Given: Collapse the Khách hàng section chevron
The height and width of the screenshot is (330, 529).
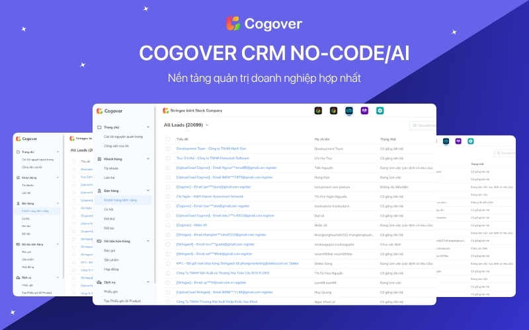Looking at the screenshot, I should [x=149, y=159].
